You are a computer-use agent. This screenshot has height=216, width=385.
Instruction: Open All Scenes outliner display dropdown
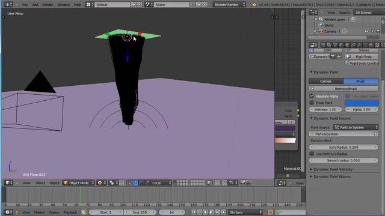369,12
